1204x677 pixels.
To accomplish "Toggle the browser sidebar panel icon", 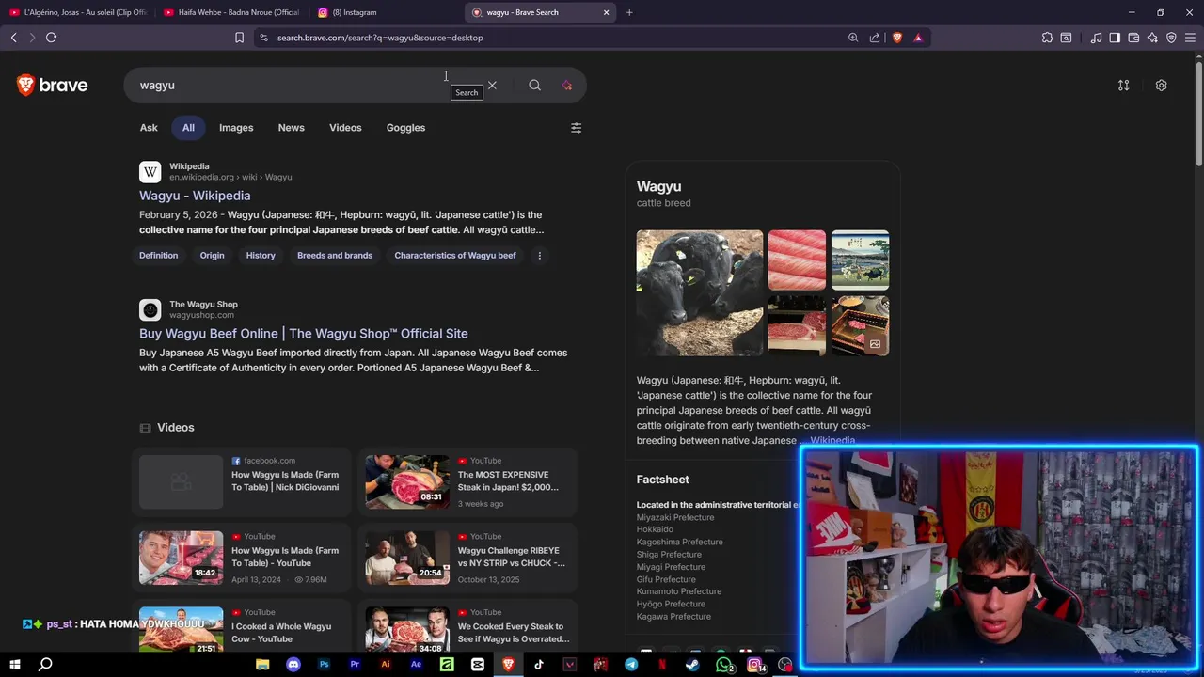I will tap(1115, 38).
